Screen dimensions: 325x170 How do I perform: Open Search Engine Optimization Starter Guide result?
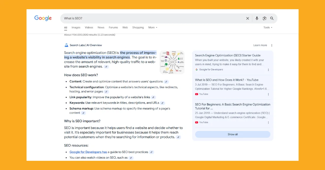[228, 55]
